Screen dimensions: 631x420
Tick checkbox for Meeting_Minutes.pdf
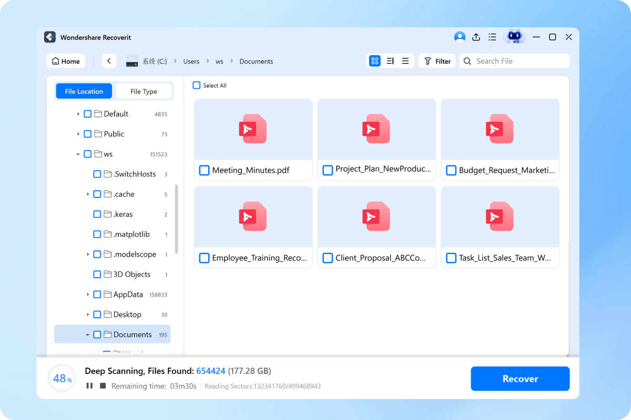click(205, 171)
